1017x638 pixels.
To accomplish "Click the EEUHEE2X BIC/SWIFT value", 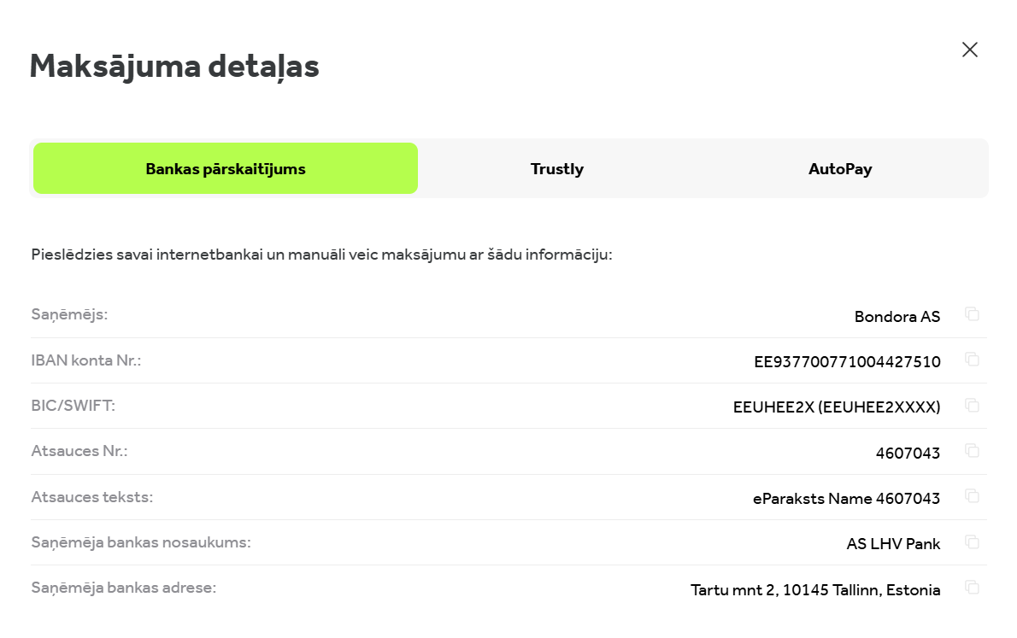I will [837, 407].
